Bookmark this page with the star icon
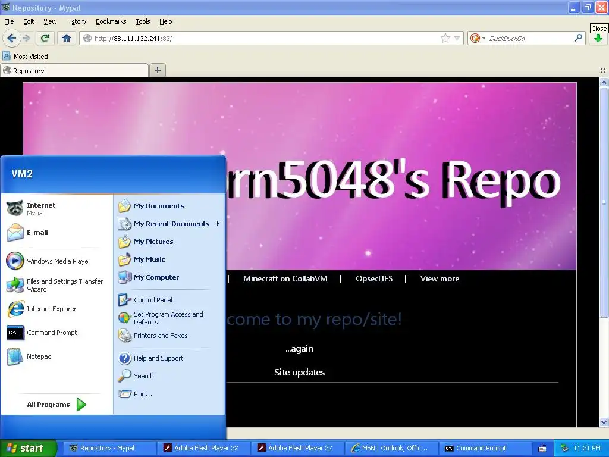The image size is (609, 457). 445,38
